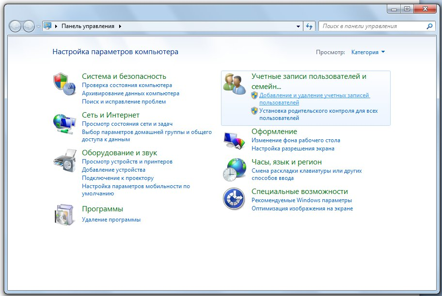Open Архивирование данных компьютера link
Viewport: 442px width, 296px height.
pos(130,93)
